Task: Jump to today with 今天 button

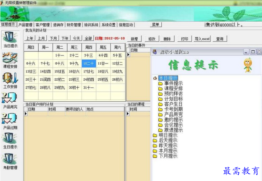Action: click(x=77, y=39)
